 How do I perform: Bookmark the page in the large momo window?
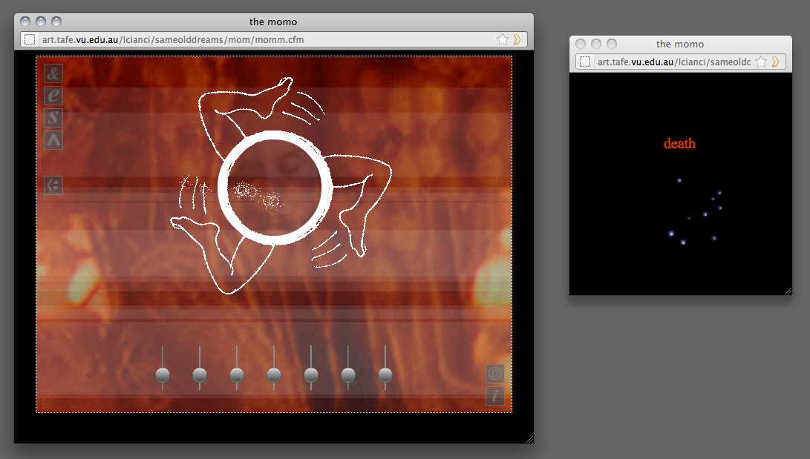pyautogui.click(x=502, y=40)
